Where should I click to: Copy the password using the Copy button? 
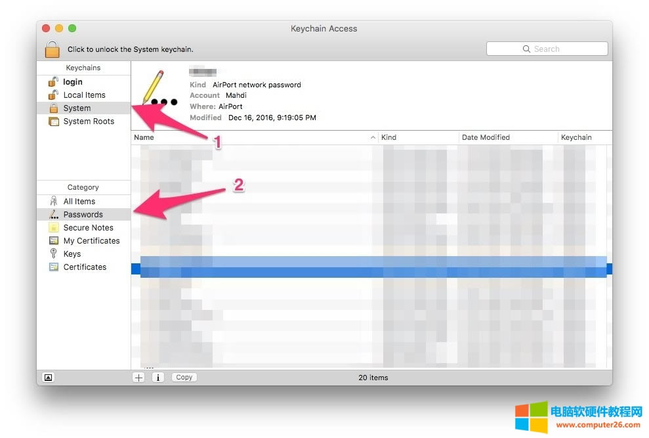[x=184, y=377]
